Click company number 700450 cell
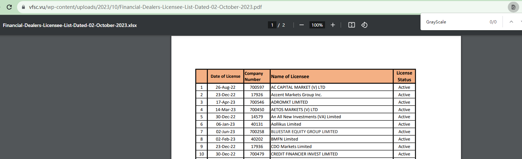 (x=257, y=110)
